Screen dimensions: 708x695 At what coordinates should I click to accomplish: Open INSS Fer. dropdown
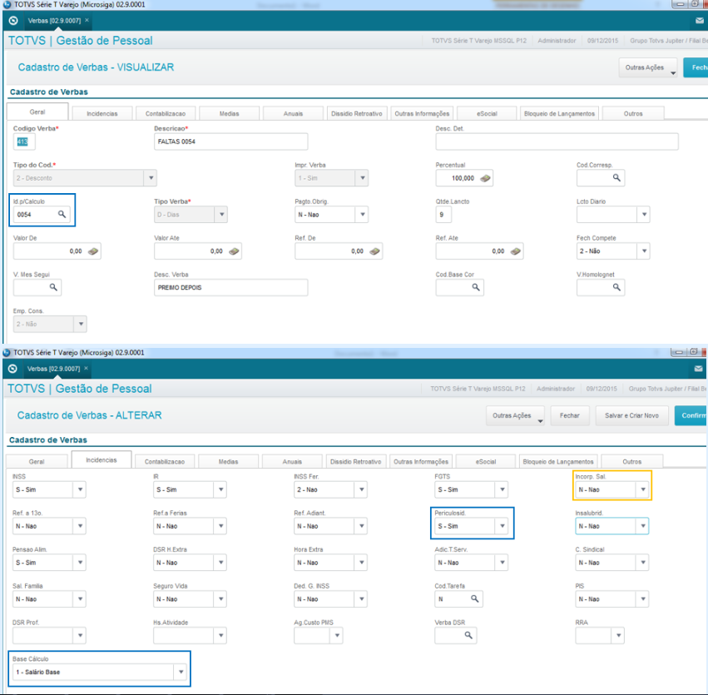click(361, 489)
